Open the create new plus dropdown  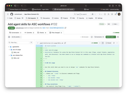click(x=101, y=14)
